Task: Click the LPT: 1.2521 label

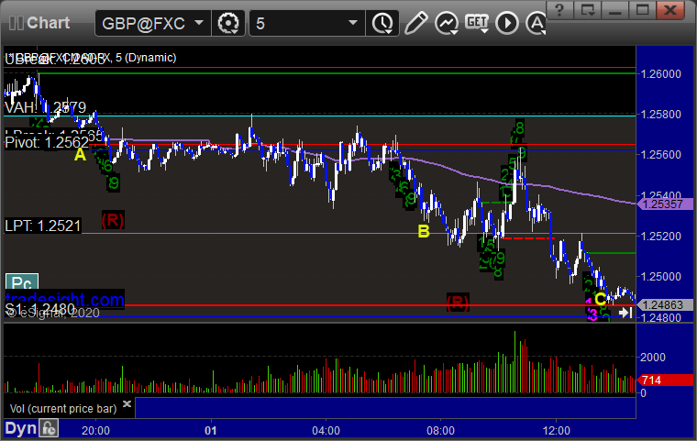Action: tap(43, 226)
